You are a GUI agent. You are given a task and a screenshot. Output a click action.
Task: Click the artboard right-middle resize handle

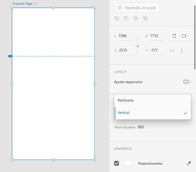pyautogui.click(x=95, y=84)
